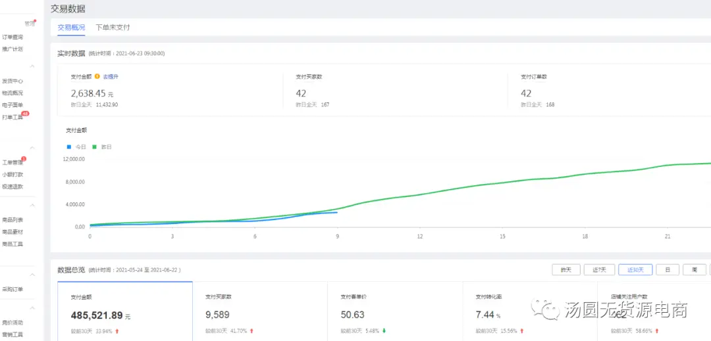Open 电子面单 in the sidebar

[13, 105]
